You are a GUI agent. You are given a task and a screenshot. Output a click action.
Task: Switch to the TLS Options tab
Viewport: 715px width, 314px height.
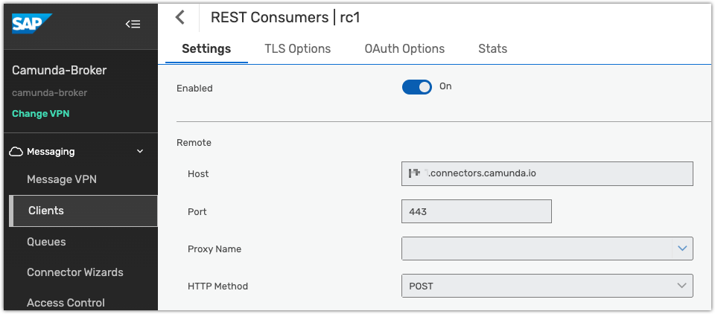[x=297, y=48]
